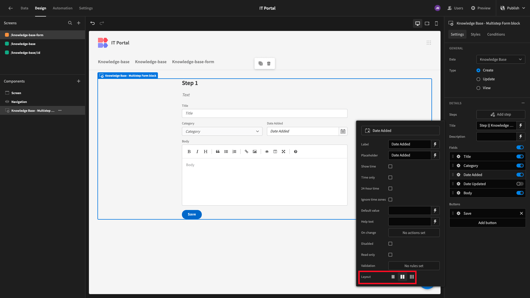Viewport: 530px width, 298px height.
Task: Open the Conditions tab
Action: point(496,34)
